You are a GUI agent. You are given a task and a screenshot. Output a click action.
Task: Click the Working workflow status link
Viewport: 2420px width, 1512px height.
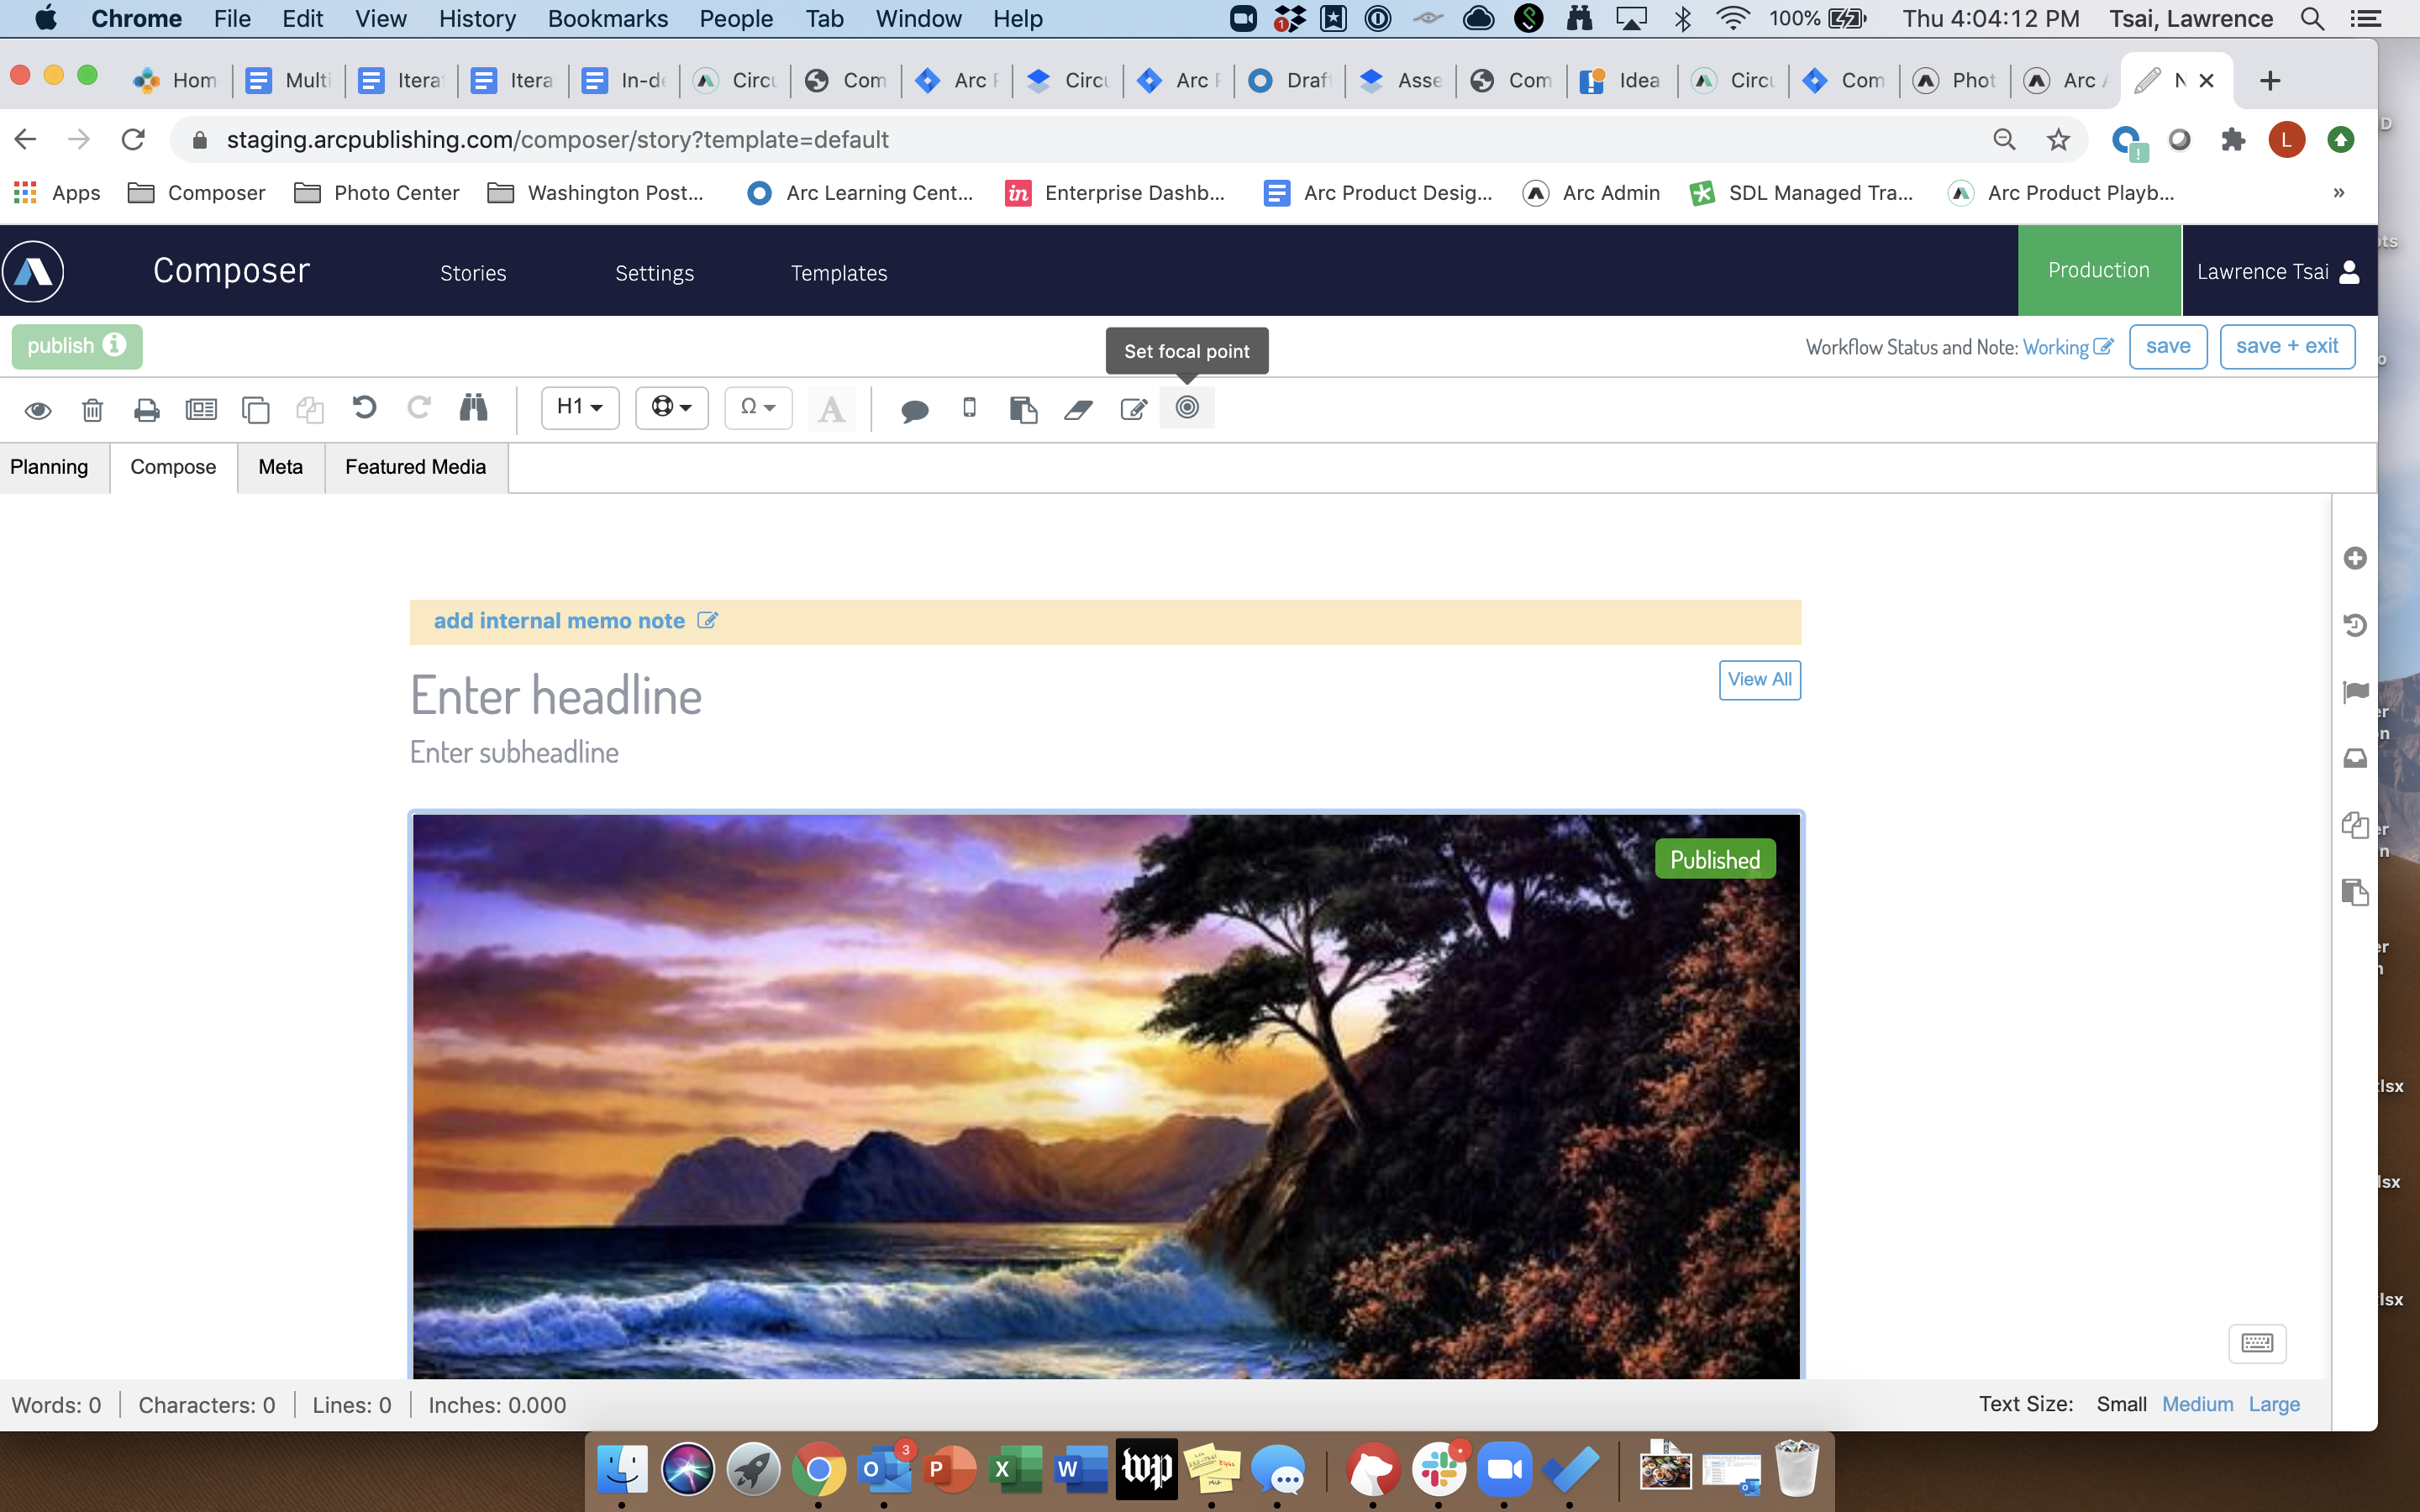click(x=2056, y=347)
